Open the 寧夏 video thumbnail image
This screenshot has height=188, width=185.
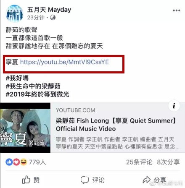tap(25, 128)
